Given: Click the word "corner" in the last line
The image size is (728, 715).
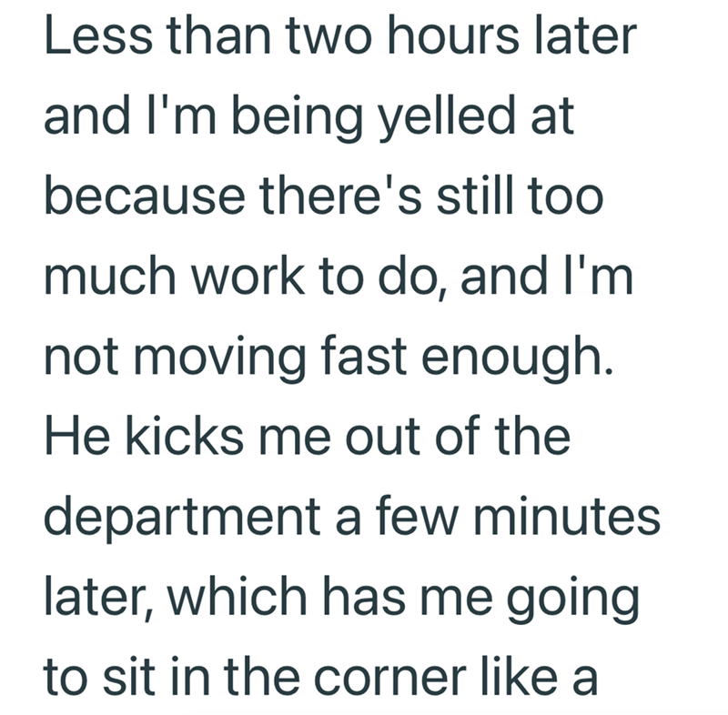Looking at the screenshot, I should tap(390, 679).
